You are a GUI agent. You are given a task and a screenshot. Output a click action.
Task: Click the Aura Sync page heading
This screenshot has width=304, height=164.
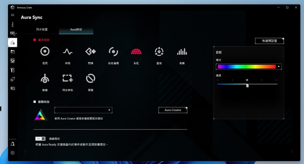[x=32, y=17]
